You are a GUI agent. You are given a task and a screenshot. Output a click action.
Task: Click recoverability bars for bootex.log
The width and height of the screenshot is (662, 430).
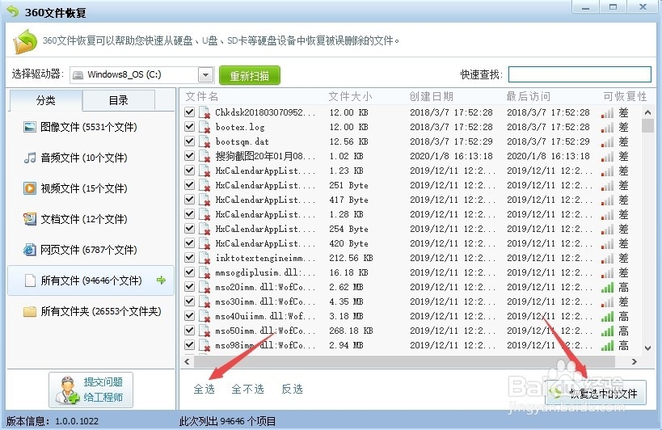click(x=607, y=128)
